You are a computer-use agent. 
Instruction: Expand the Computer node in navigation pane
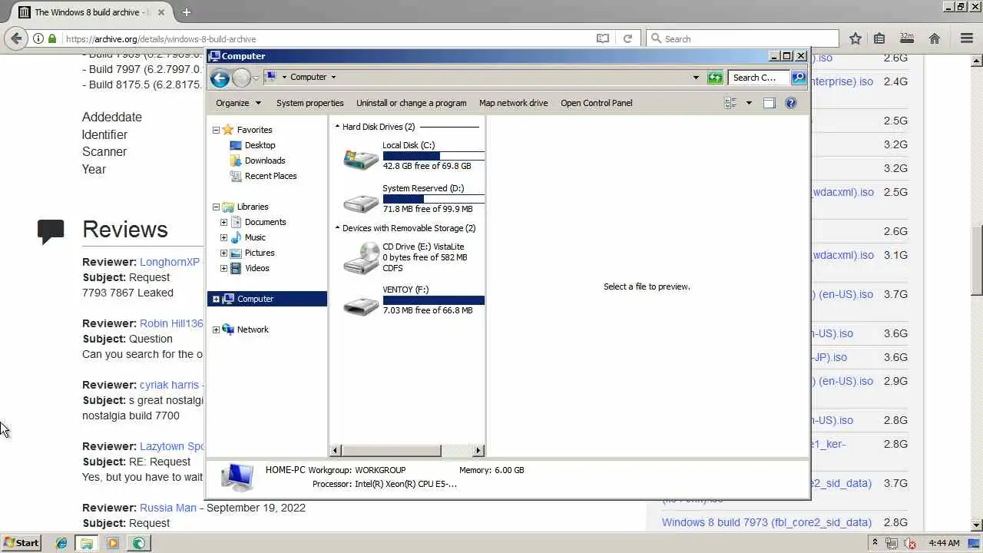click(216, 299)
